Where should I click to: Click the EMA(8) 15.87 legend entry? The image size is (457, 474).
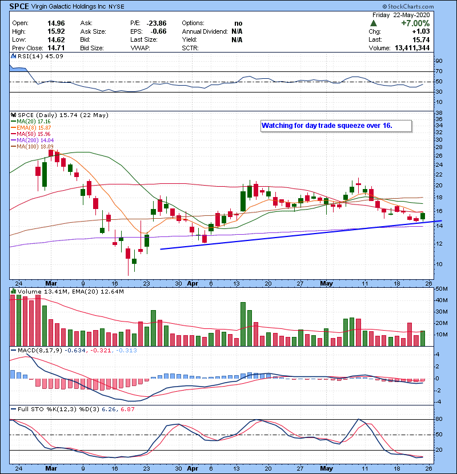[x=34, y=128]
